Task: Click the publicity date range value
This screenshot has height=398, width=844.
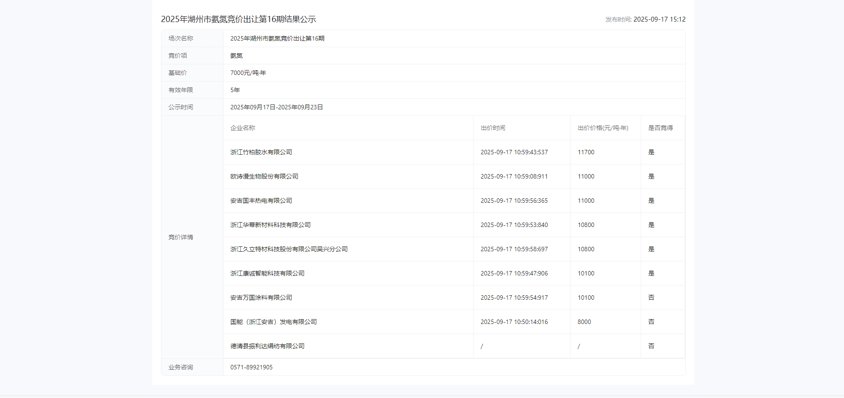Action: coord(276,107)
